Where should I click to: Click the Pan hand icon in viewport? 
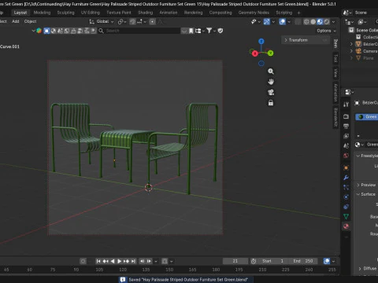click(271, 82)
